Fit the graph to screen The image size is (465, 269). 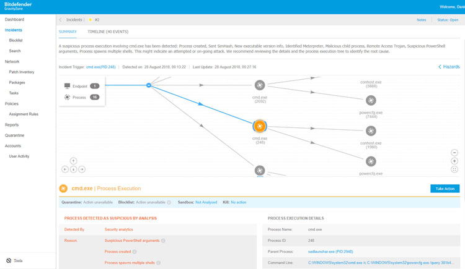454,169
